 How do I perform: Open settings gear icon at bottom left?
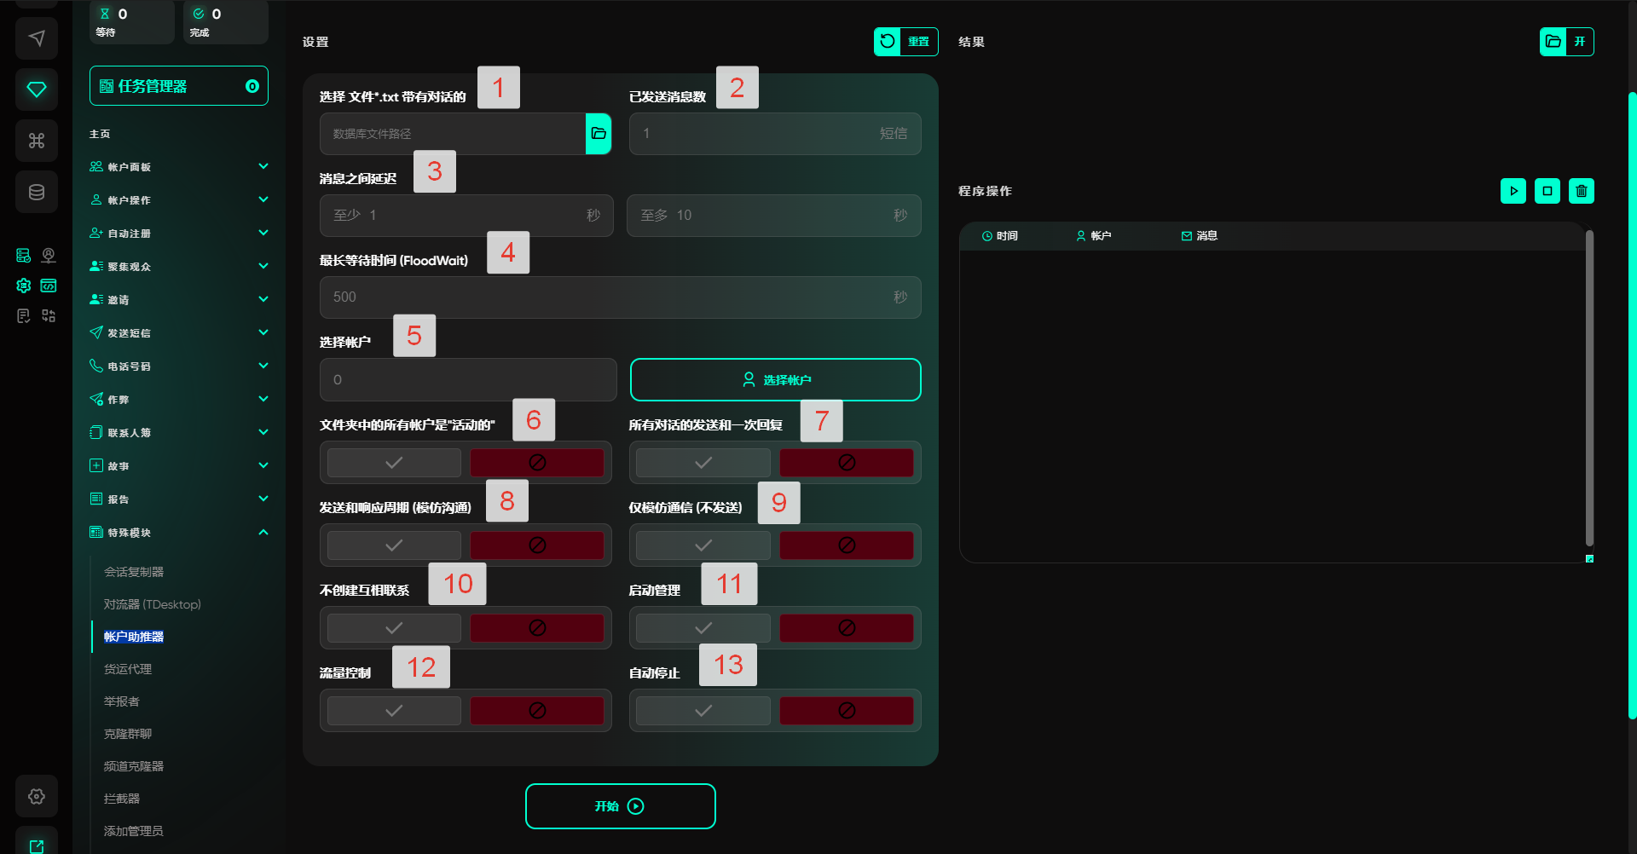pos(37,796)
